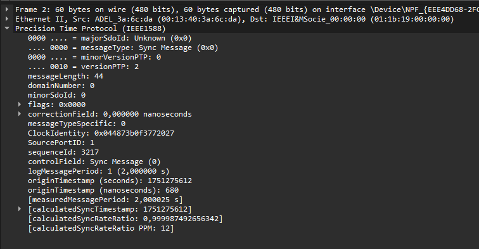This screenshot has height=249, width=479.
Task: Select the calculatedSyncRateRatio PPM line
Action: point(101,228)
